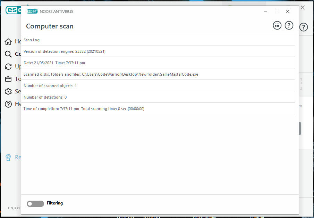Click the Refer ribbon badge icon
The height and width of the screenshot is (218, 314).
(8, 158)
